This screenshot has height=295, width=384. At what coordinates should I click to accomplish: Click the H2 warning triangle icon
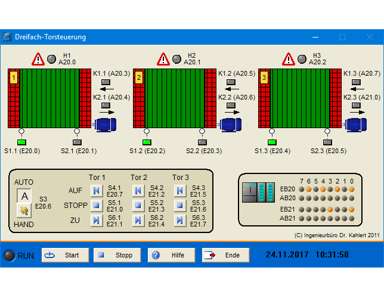163,59
